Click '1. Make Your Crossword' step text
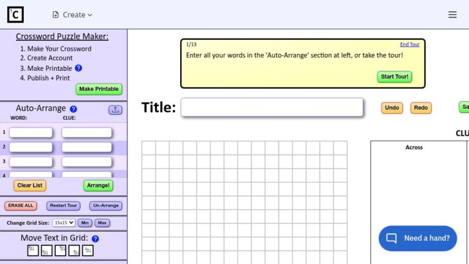Image resolution: width=469 pixels, height=264 pixels. click(x=56, y=49)
